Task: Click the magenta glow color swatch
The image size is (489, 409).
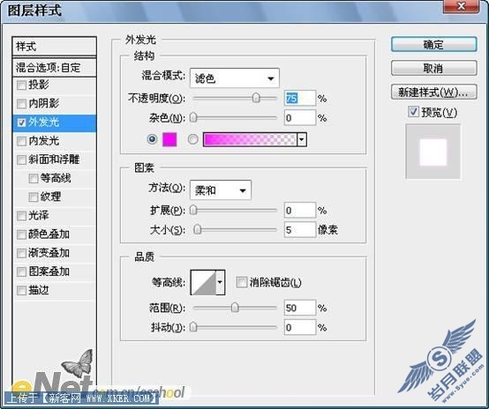Action: 169,139
